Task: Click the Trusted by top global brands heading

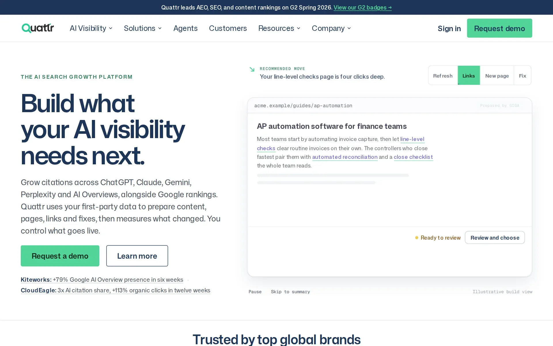Action: point(276,339)
